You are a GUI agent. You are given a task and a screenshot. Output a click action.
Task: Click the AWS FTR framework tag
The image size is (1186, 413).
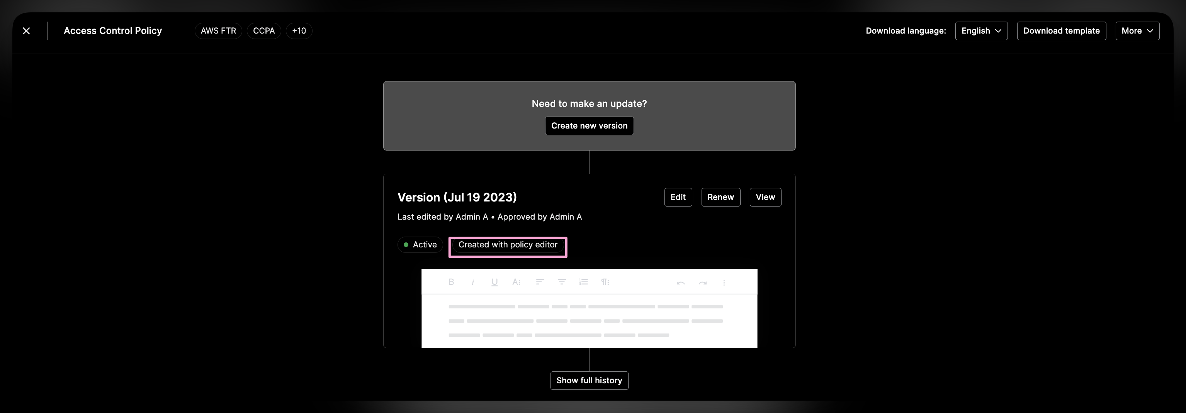pyautogui.click(x=218, y=31)
